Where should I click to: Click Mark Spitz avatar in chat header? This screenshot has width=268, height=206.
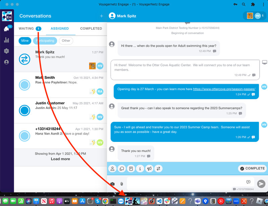coord(112,16)
